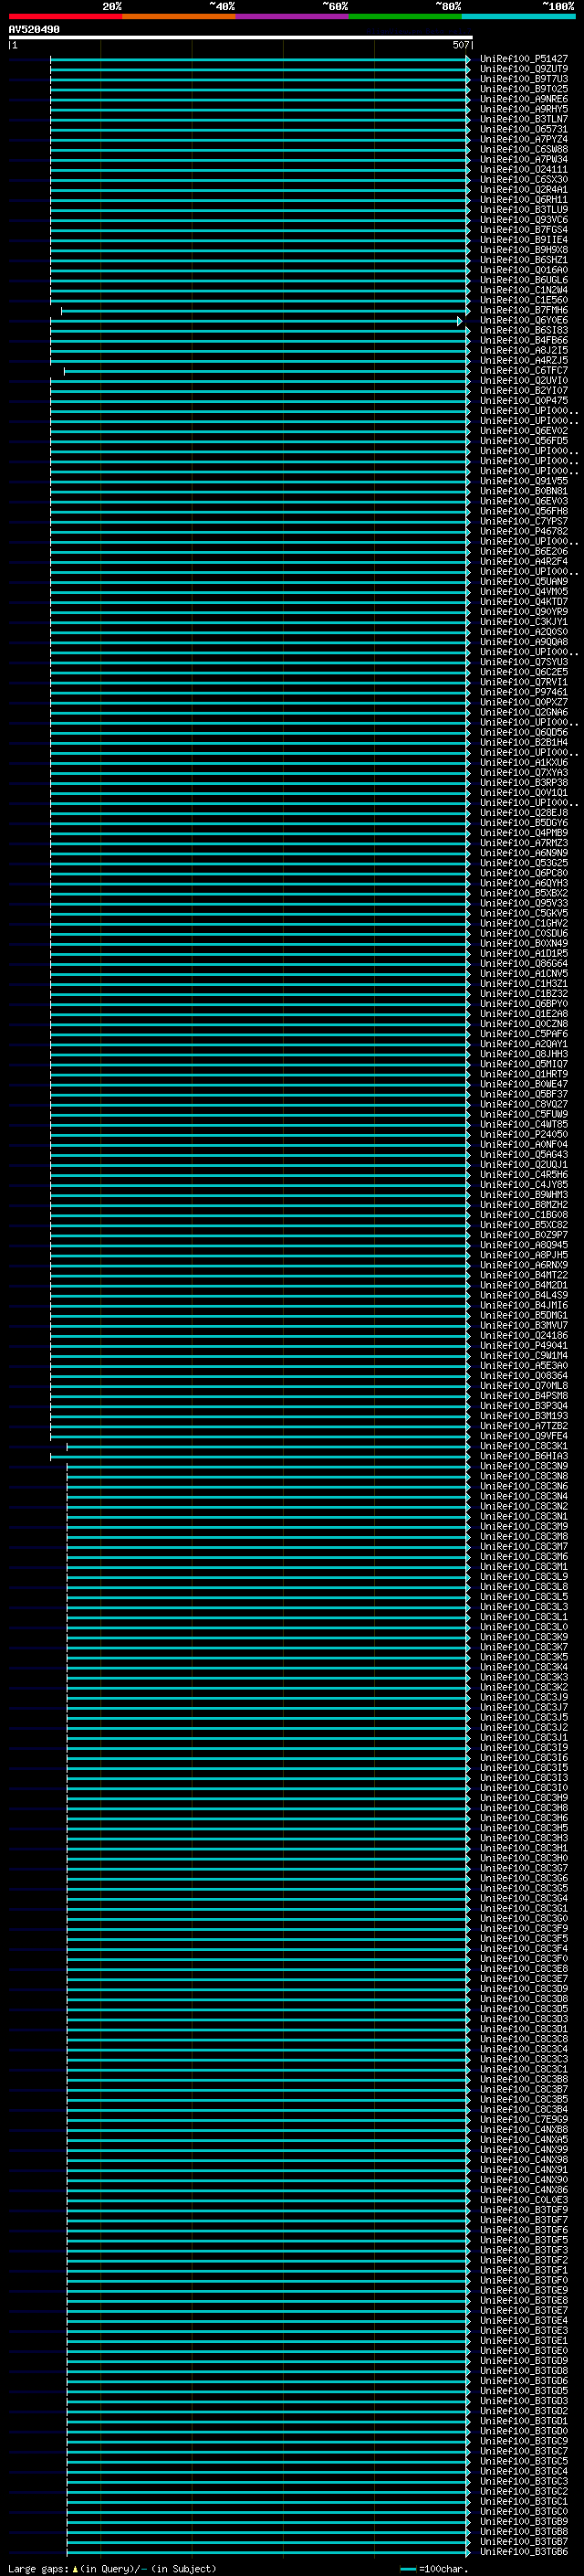Select hit label UniRef100_B0WE47
The height and width of the screenshot is (2576, 584).
coord(524,1084)
